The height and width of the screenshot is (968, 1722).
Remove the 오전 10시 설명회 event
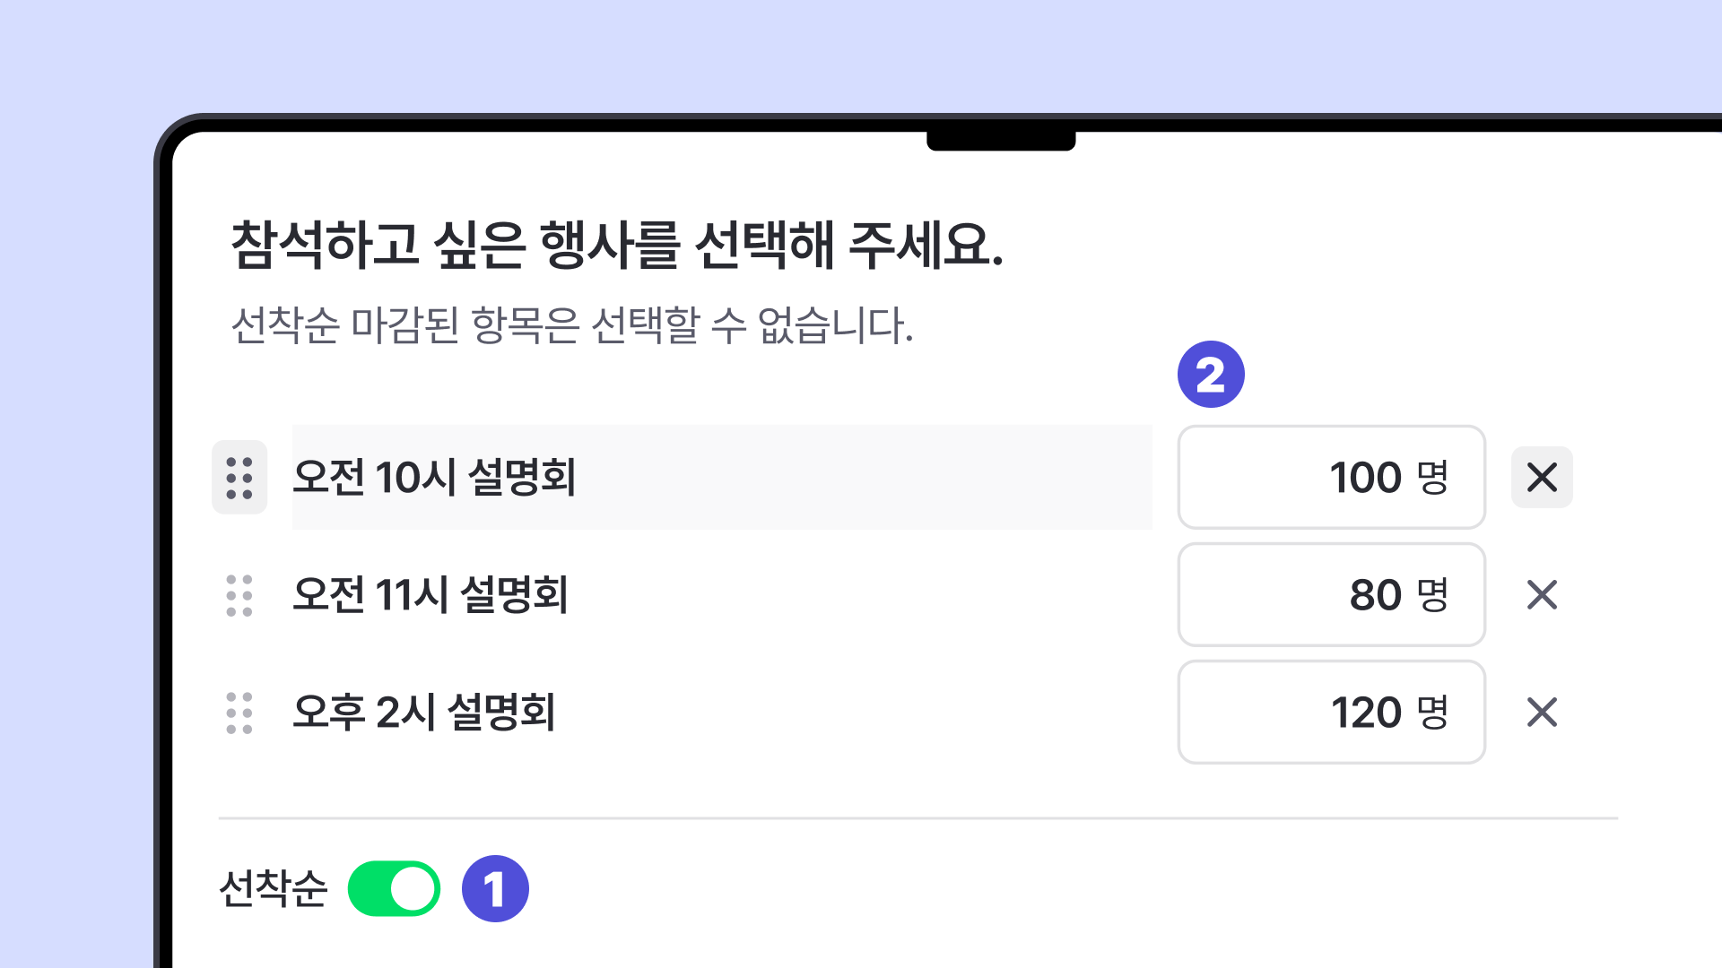tap(1542, 478)
